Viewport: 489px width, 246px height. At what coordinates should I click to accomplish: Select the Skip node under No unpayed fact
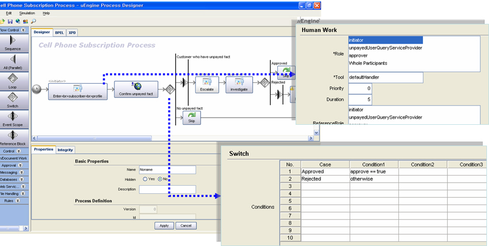click(191, 118)
